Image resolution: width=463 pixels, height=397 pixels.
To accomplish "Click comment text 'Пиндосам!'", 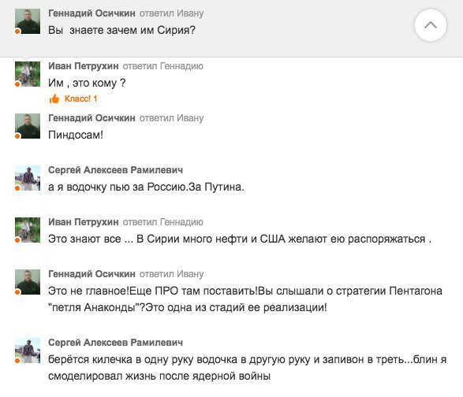I will pos(76,135).
